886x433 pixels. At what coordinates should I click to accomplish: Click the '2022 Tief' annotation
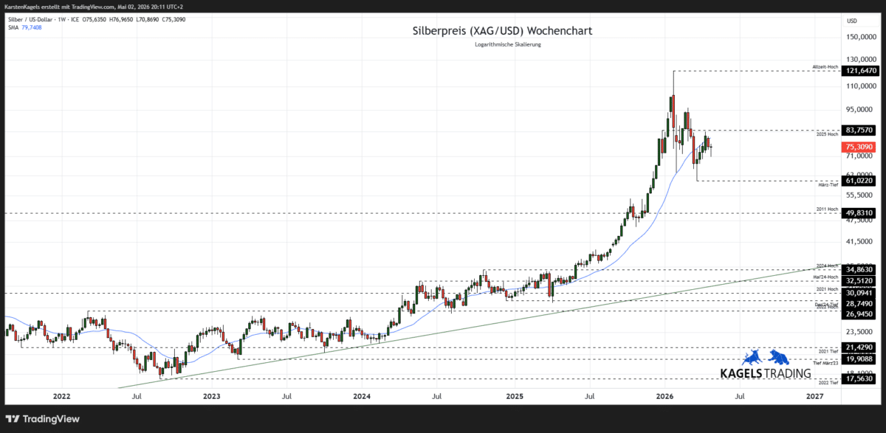[828, 383]
